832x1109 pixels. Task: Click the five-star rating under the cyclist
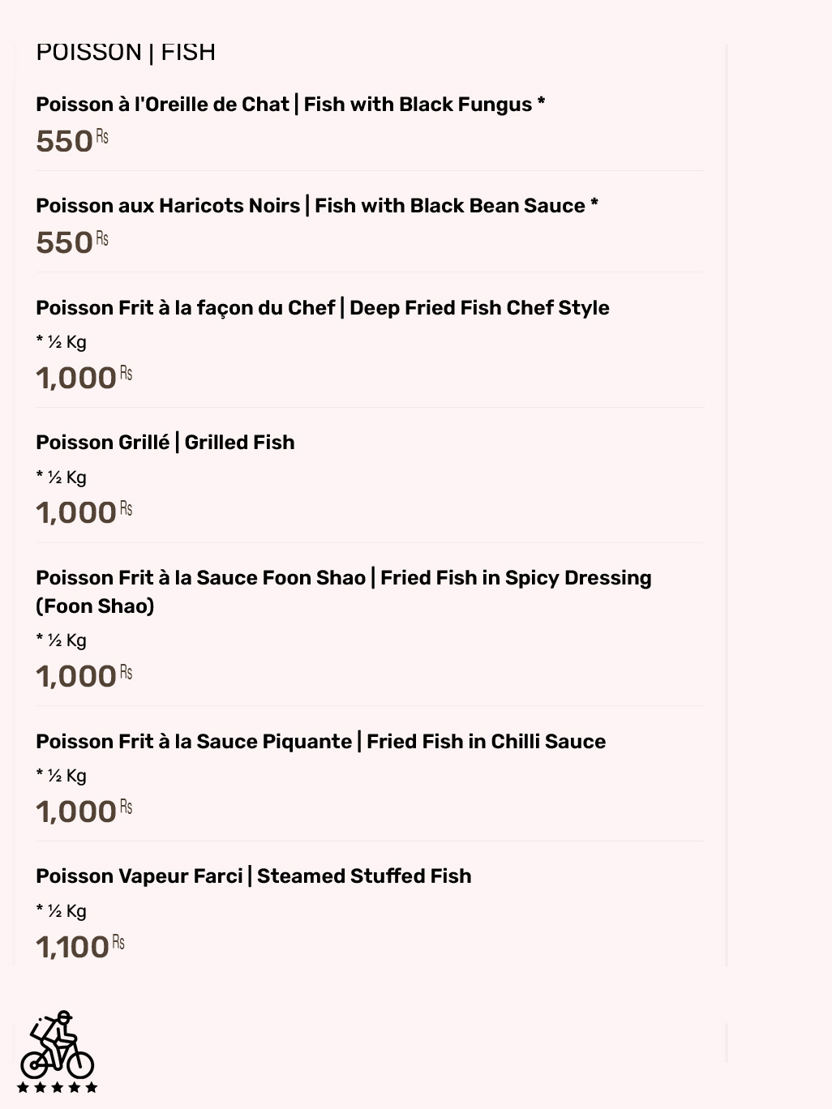(58, 1087)
